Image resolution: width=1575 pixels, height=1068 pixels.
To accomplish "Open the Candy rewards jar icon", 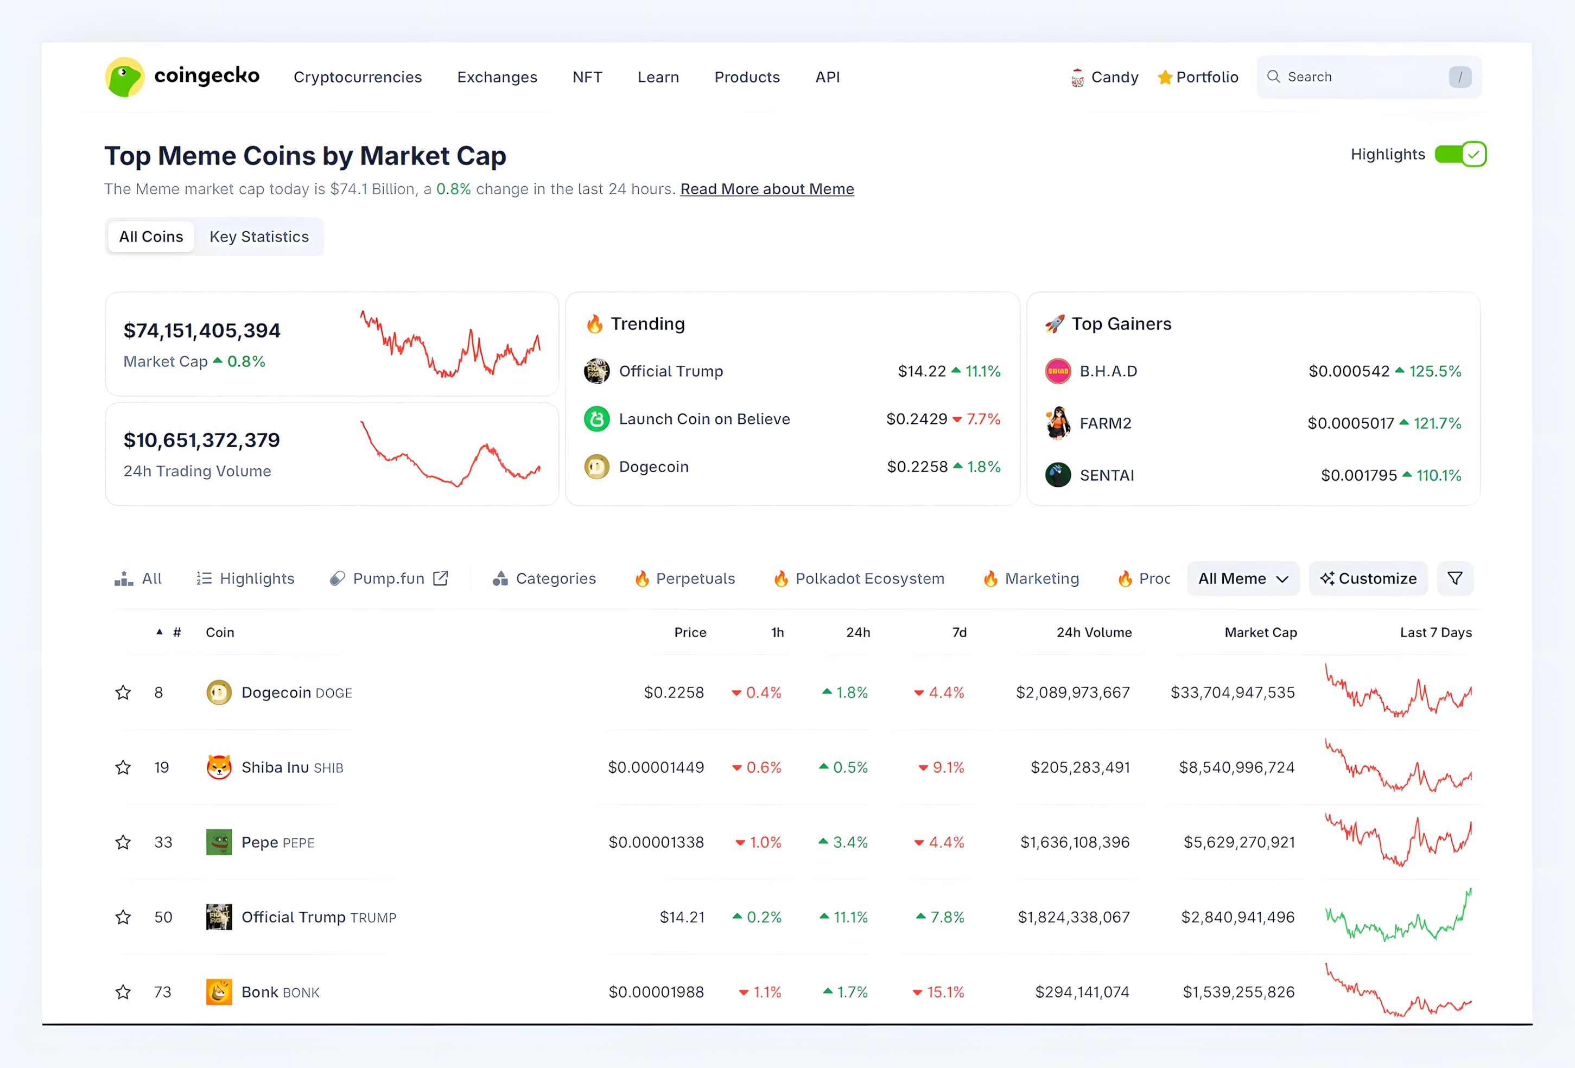I will click(x=1077, y=78).
